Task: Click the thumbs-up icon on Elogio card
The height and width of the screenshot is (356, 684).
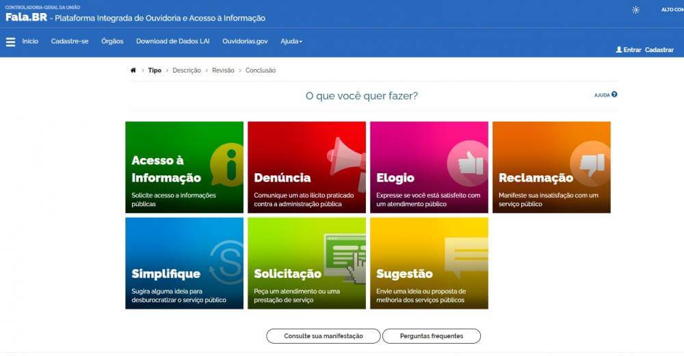Action: click(467, 164)
